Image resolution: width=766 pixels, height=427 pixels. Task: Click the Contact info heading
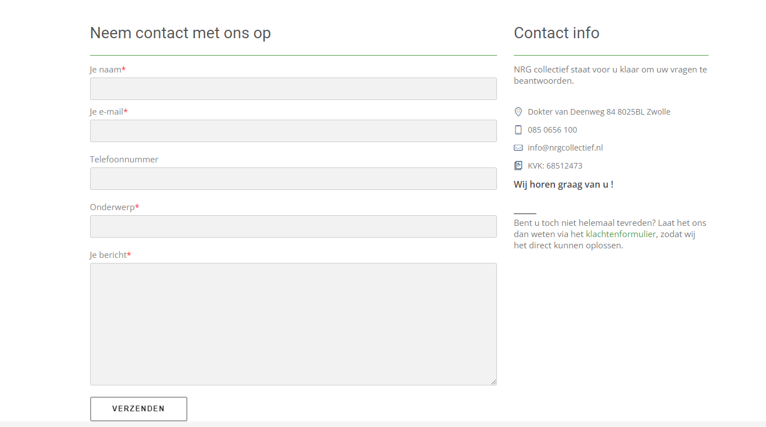pyautogui.click(x=557, y=33)
